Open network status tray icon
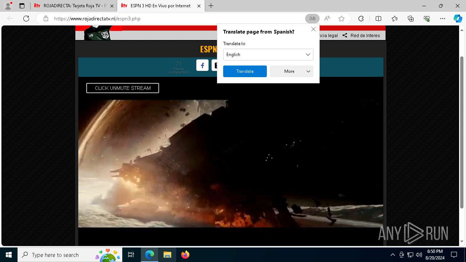 410,255
